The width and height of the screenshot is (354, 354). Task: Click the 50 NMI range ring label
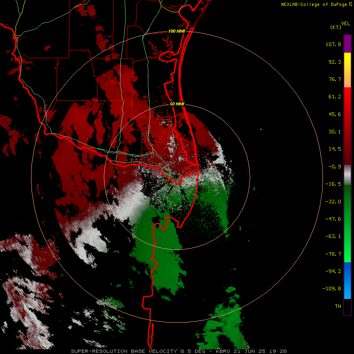(x=177, y=104)
